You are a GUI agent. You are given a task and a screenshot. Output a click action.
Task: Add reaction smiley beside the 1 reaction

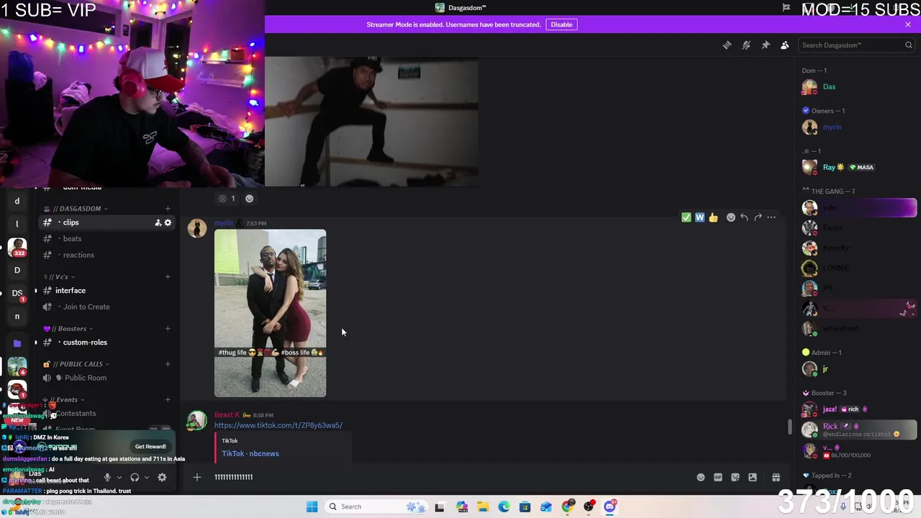click(x=249, y=199)
